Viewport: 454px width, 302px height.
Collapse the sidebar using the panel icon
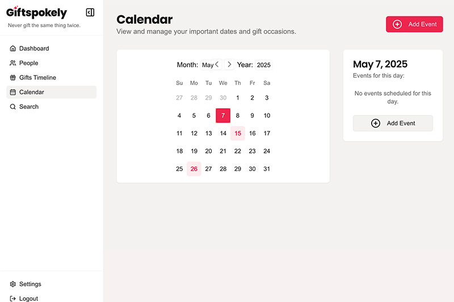click(90, 12)
